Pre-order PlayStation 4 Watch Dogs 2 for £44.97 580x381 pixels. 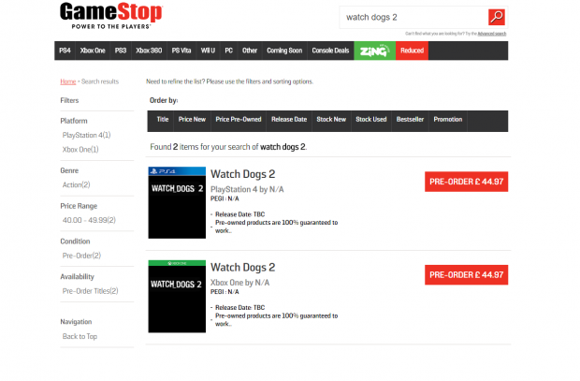[x=466, y=182]
